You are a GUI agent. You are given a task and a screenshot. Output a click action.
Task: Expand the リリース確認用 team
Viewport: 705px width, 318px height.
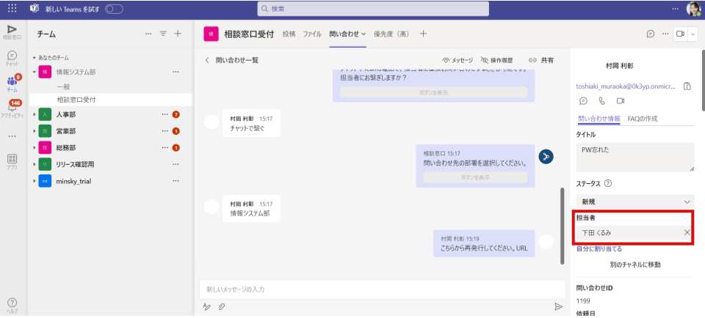click(x=35, y=164)
